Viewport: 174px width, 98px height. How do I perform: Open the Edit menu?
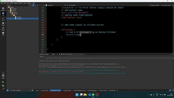pos(5,3)
